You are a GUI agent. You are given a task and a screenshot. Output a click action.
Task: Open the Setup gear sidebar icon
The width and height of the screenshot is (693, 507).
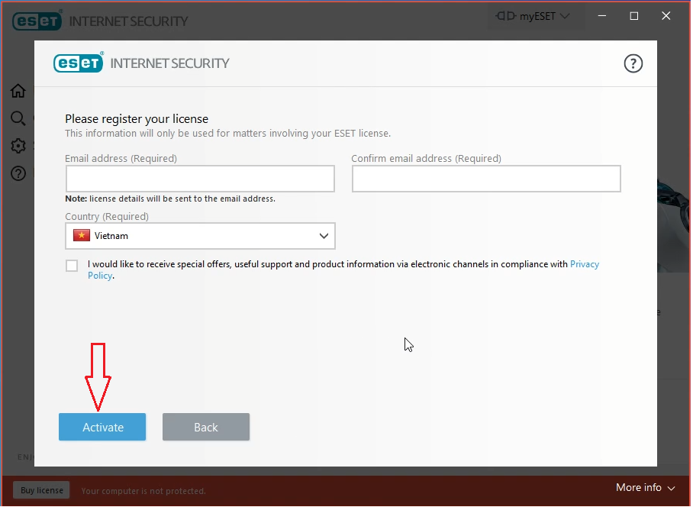[18, 146]
